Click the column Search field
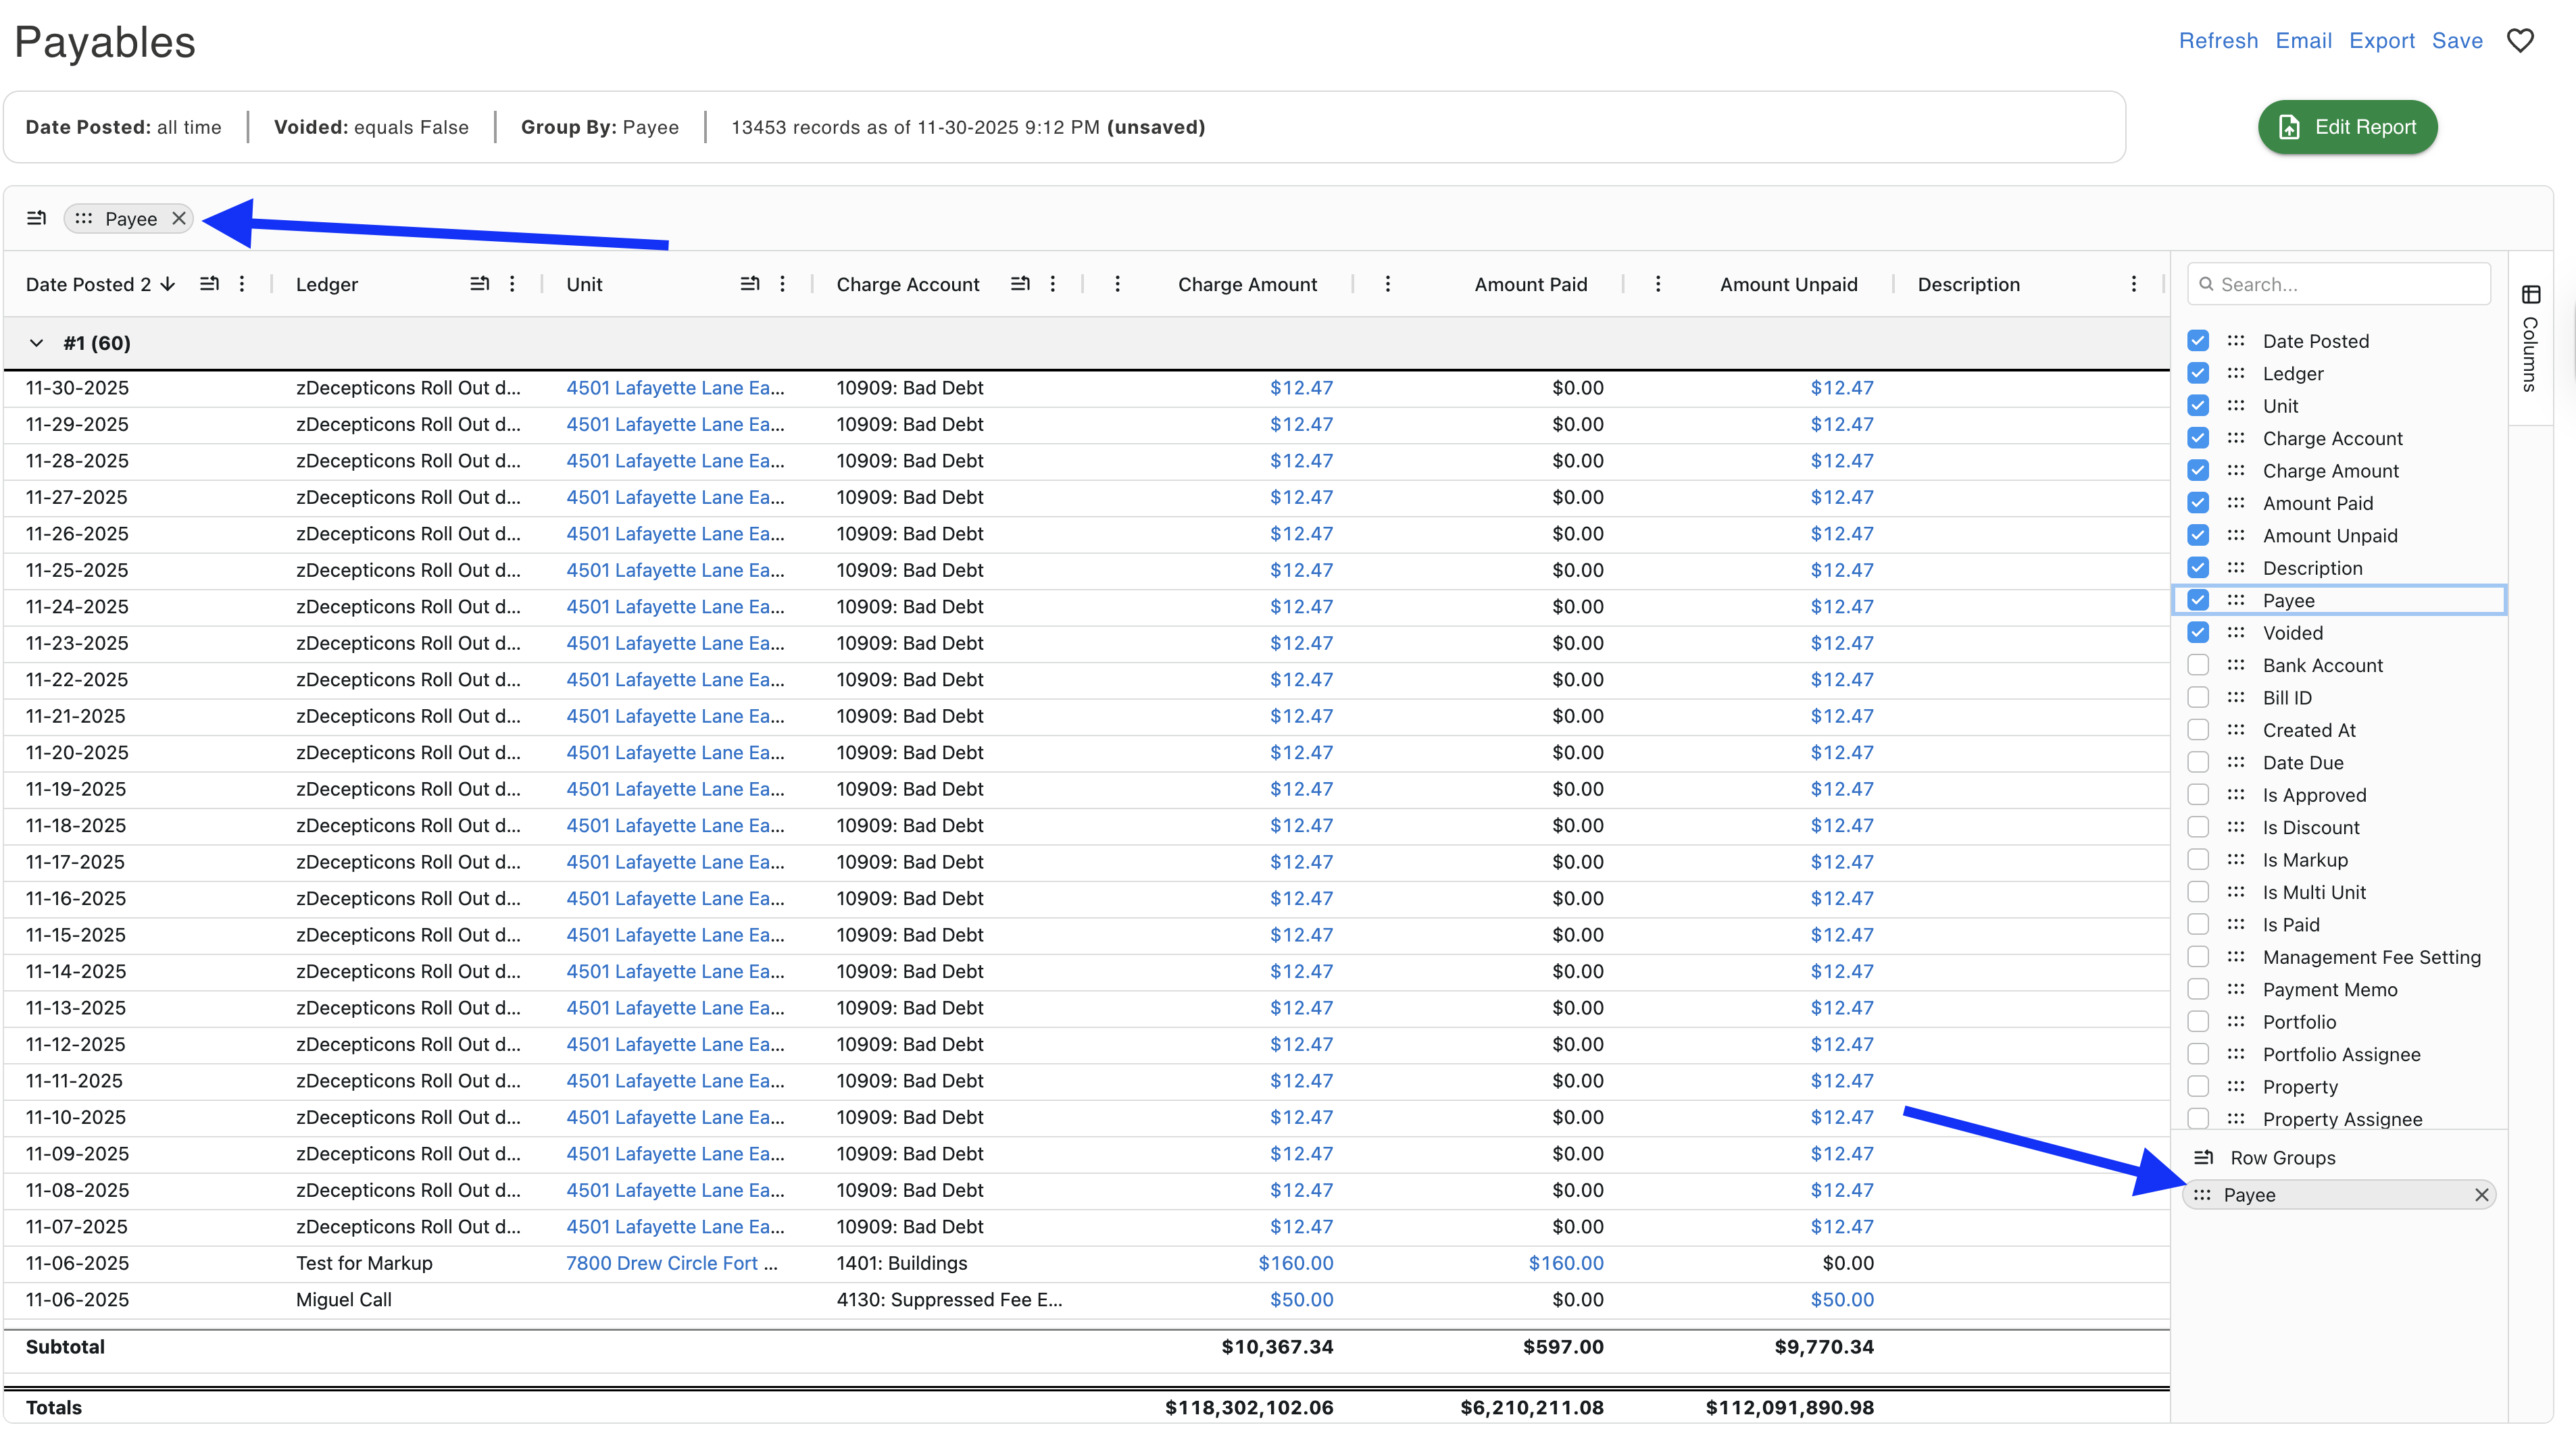 2340,284
